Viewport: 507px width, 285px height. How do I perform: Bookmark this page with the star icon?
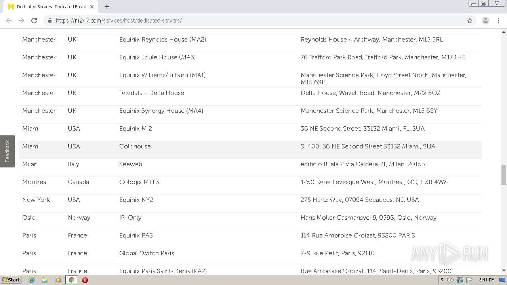point(470,21)
